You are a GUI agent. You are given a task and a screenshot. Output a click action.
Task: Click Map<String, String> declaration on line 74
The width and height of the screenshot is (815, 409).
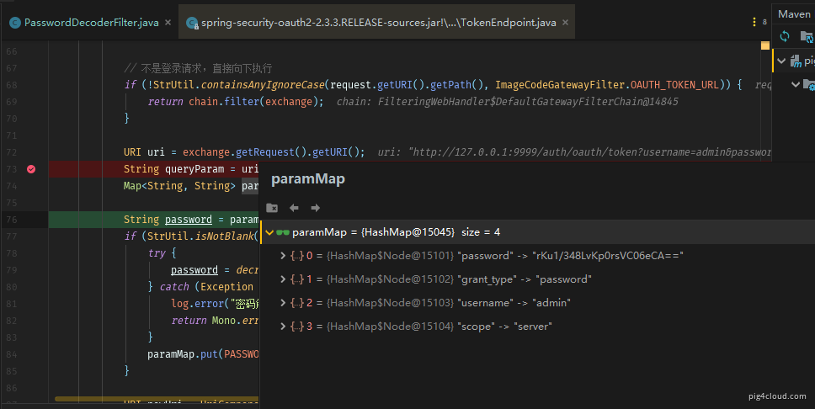[x=179, y=185]
